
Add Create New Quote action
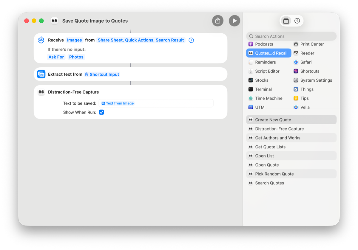point(291,120)
